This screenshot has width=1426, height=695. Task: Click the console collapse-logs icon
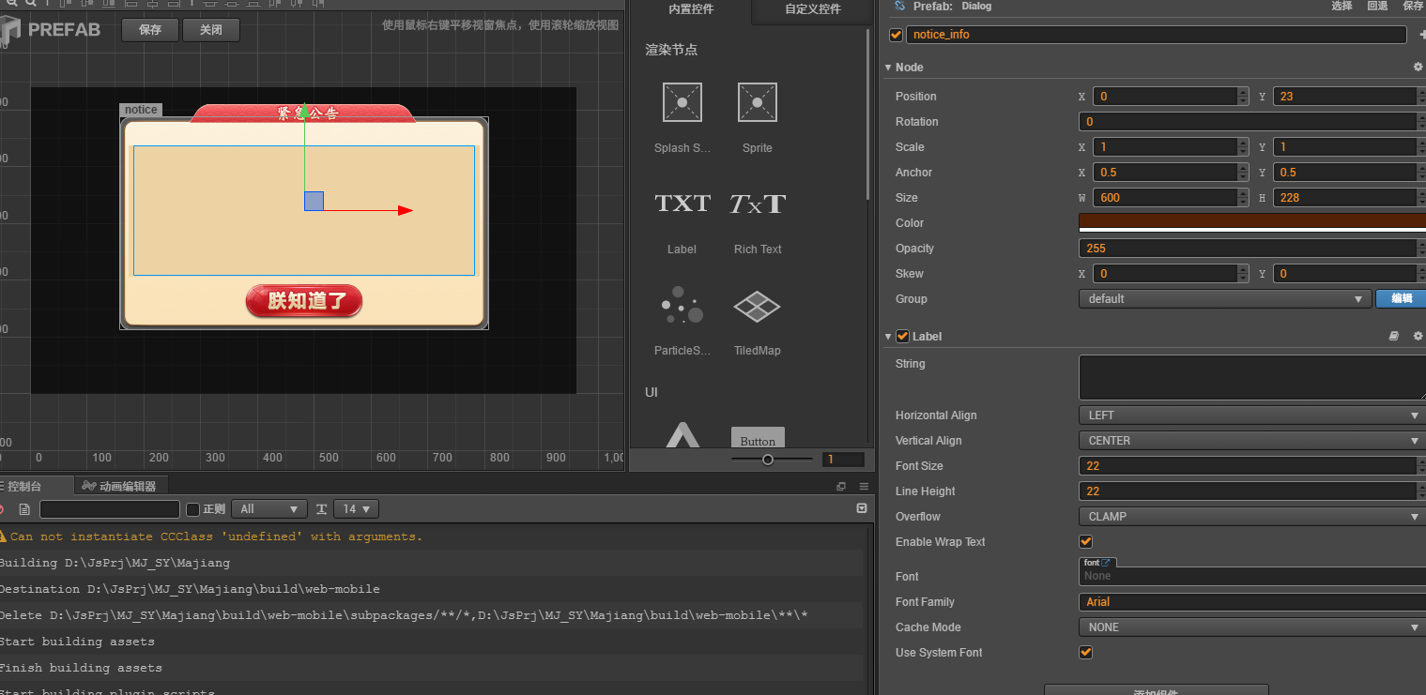pyautogui.click(x=862, y=508)
